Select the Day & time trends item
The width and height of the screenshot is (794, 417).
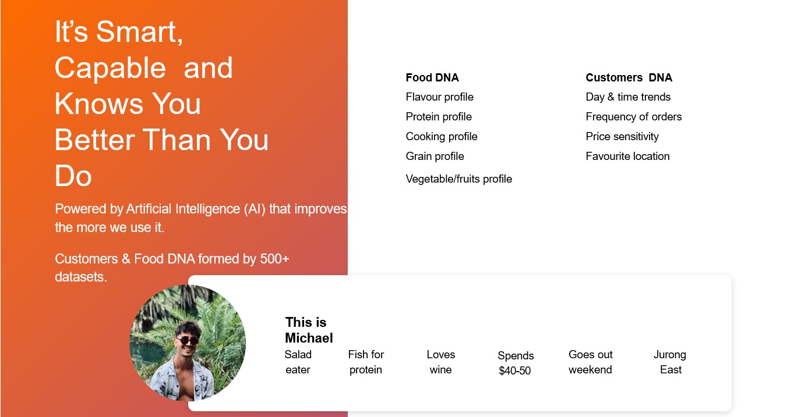pyautogui.click(x=628, y=97)
